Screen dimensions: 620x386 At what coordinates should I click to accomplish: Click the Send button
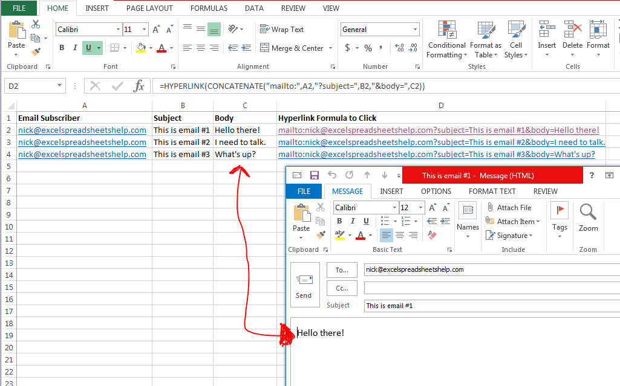point(305,285)
